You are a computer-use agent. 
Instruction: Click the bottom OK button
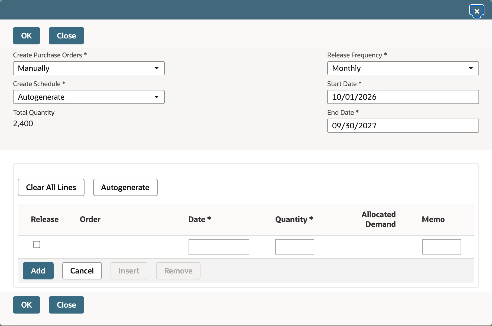27,305
